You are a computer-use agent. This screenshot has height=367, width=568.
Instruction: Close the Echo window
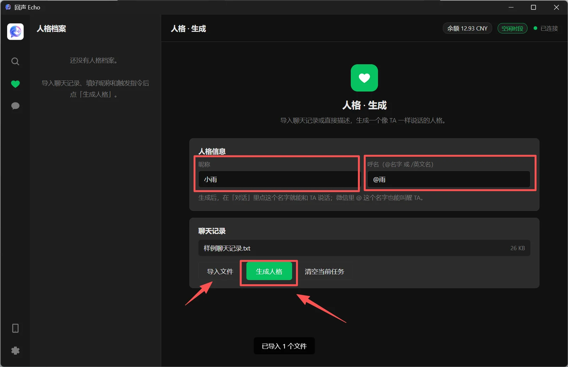pos(556,7)
